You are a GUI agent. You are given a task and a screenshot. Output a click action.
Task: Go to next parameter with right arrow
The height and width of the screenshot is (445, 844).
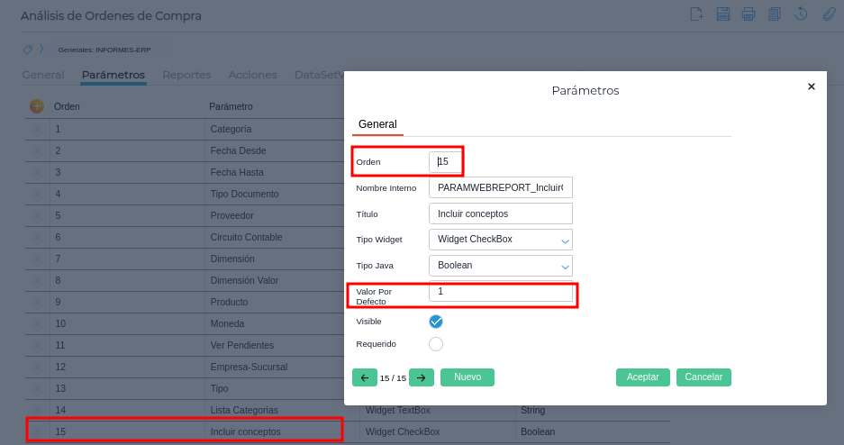tap(421, 377)
